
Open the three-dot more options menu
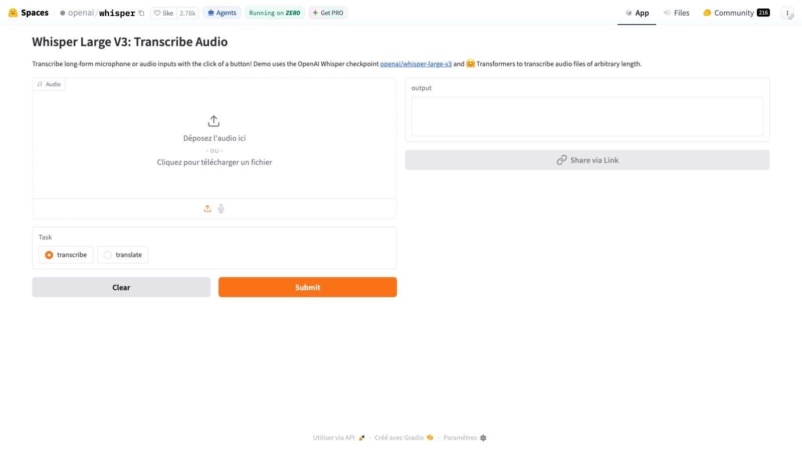tap(787, 13)
